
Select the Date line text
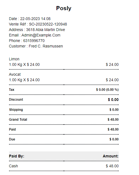click(x=30, y=19)
